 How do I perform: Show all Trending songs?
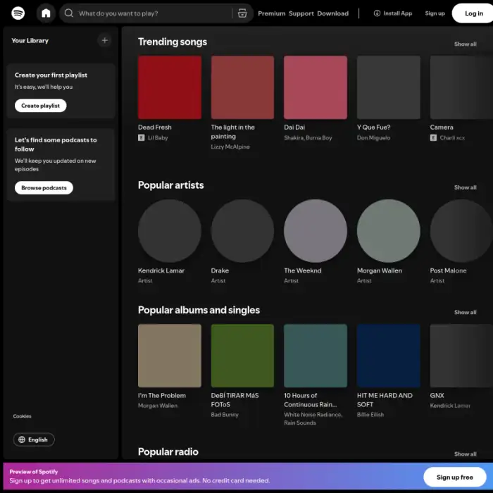(465, 44)
